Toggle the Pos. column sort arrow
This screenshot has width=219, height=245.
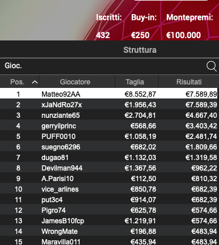click(x=35, y=82)
